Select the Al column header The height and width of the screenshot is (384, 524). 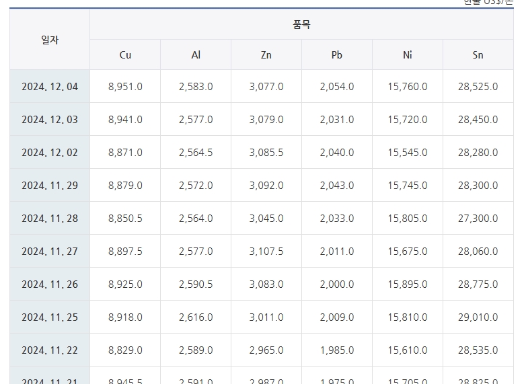tap(196, 55)
